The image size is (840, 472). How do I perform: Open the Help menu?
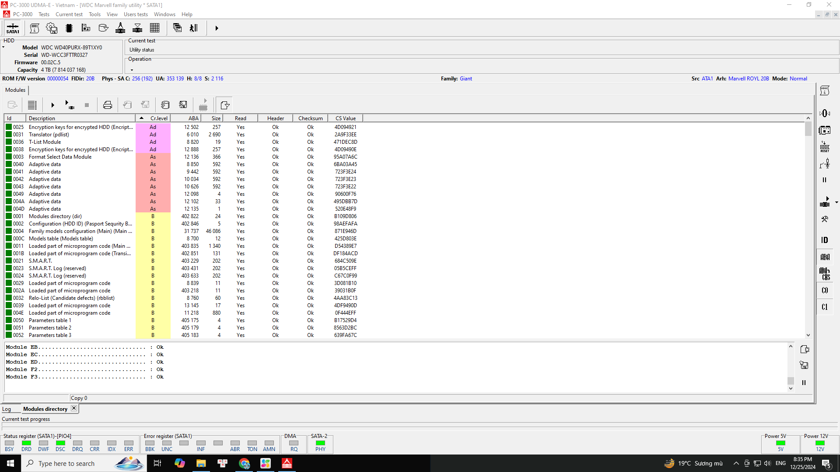point(187,14)
